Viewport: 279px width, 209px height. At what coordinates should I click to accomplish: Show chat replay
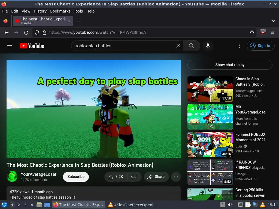(x=230, y=65)
